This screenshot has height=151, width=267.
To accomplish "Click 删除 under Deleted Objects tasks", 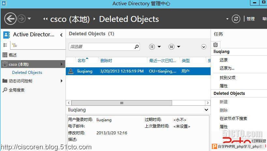I will (x=224, y=110).
